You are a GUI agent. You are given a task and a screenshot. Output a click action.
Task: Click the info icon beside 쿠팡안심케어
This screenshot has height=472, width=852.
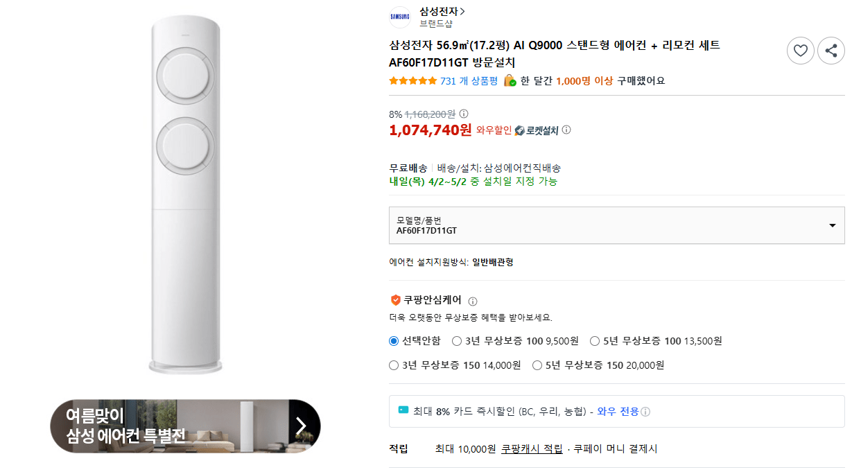(x=473, y=301)
